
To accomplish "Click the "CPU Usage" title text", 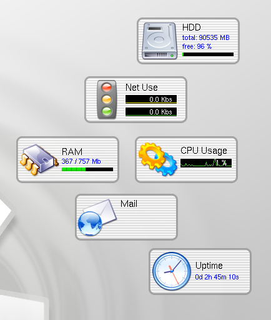I will [204, 151].
